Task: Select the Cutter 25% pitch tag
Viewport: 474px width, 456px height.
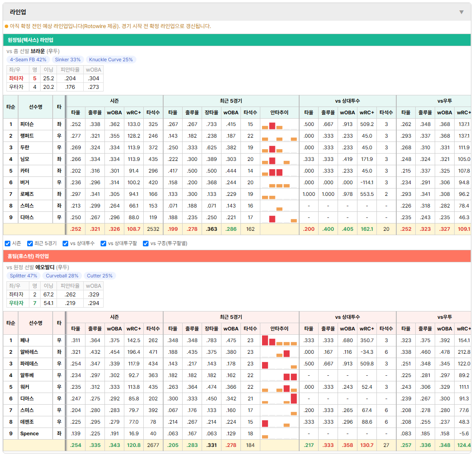Action: click(x=99, y=276)
